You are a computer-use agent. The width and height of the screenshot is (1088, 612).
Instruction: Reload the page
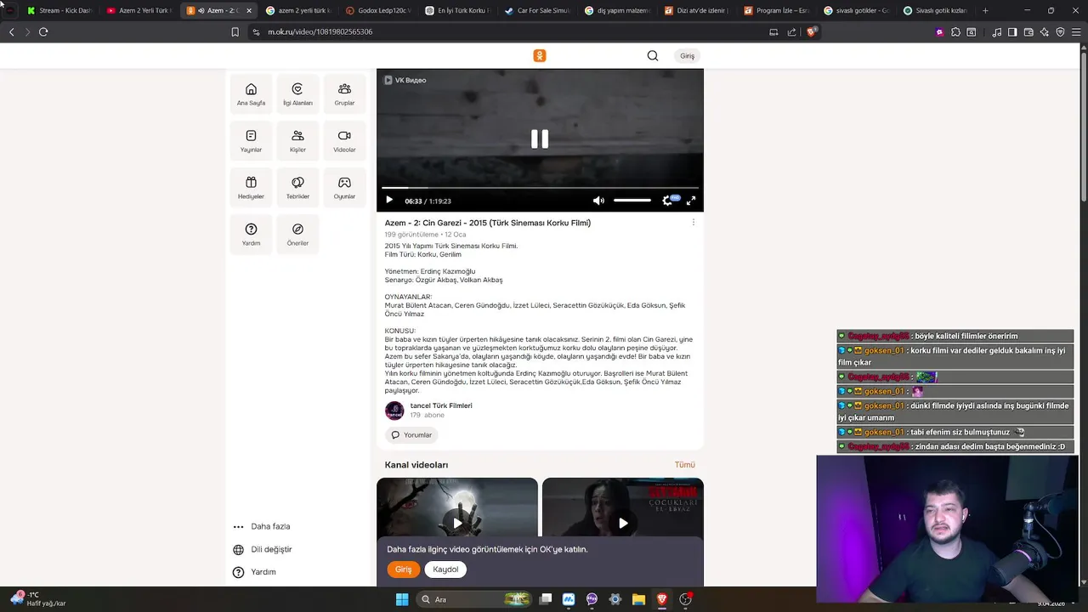[43, 31]
